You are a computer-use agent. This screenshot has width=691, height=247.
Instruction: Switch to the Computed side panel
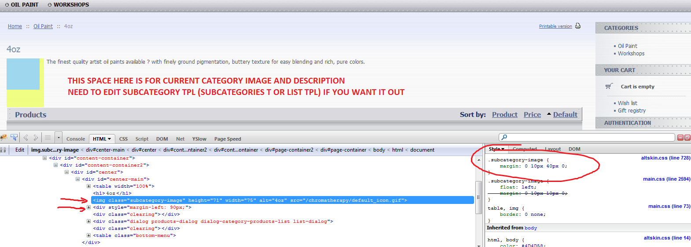point(525,149)
